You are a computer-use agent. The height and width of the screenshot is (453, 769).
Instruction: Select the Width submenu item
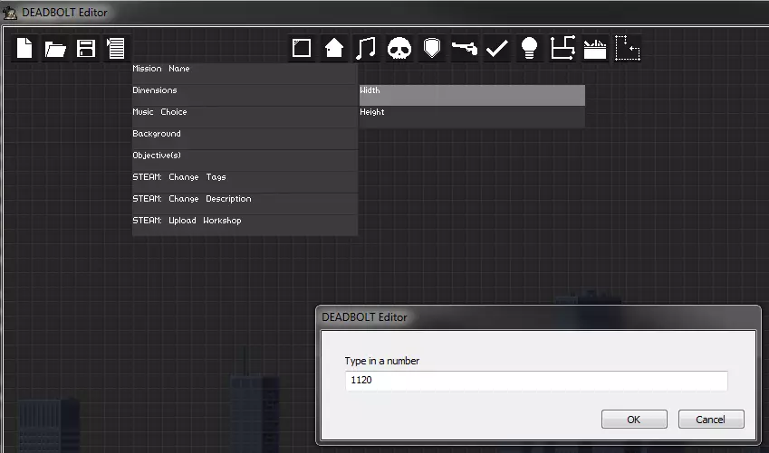pyautogui.click(x=472, y=95)
